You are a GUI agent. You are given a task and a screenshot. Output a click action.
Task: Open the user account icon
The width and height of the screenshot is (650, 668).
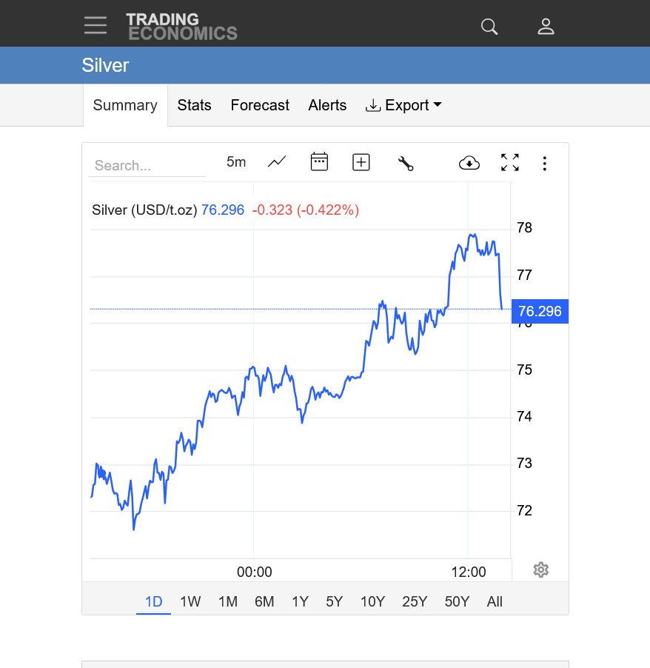[x=546, y=27]
